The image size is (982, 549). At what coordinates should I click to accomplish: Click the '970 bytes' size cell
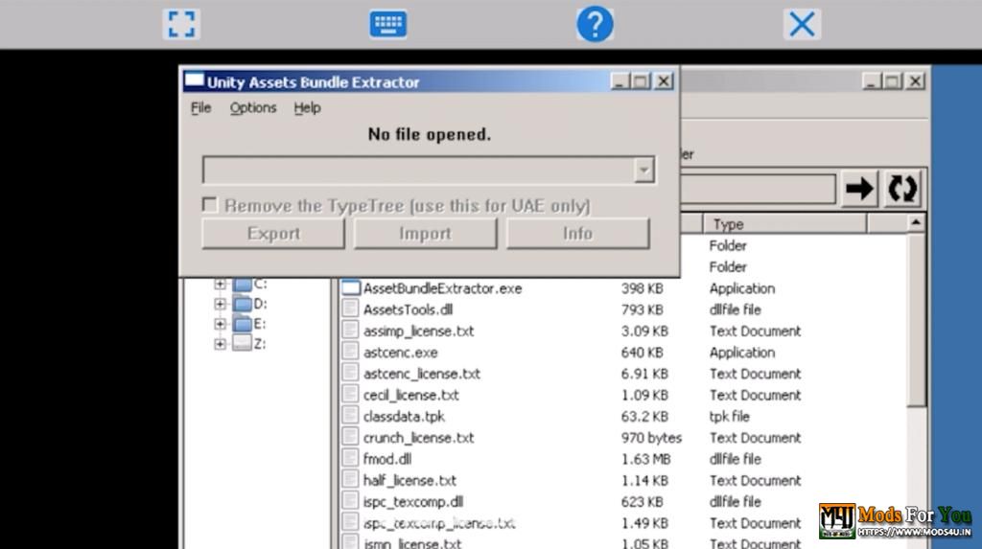coord(651,438)
